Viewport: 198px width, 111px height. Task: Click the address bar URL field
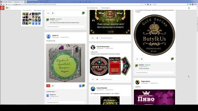pos(73,4)
